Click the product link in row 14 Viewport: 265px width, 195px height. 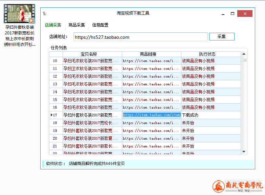[x=152, y=92]
